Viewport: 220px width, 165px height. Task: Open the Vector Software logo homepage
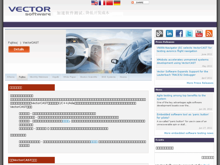click(x=29, y=11)
